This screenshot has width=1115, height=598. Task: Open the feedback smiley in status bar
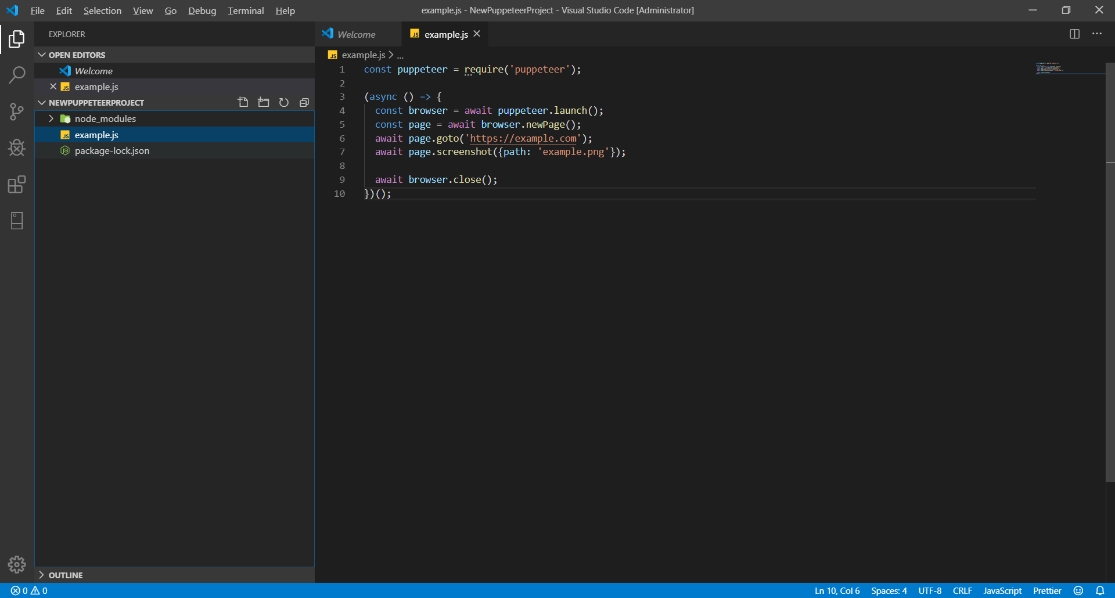[1078, 590]
